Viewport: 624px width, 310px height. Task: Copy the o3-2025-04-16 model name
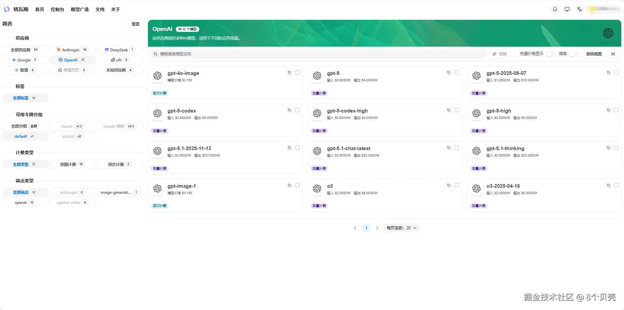click(x=609, y=185)
